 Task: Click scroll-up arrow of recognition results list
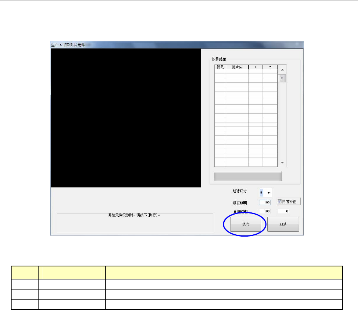[282, 70]
